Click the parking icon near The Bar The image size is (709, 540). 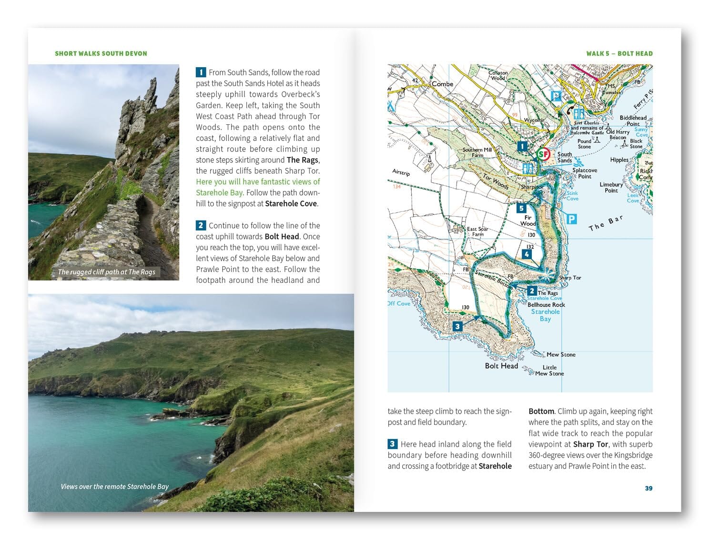(571, 219)
